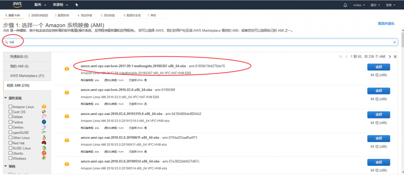Switch to step 7 审核 tab
The image size is (404, 185).
click(x=151, y=15)
